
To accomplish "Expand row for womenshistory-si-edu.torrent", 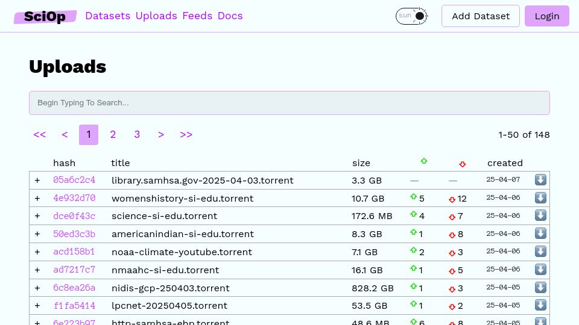I will (37, 198).
